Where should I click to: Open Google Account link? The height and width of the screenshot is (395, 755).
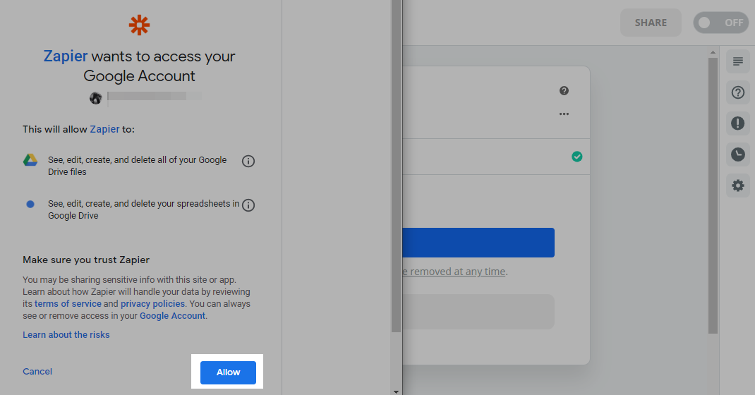[x=172, y=316]
